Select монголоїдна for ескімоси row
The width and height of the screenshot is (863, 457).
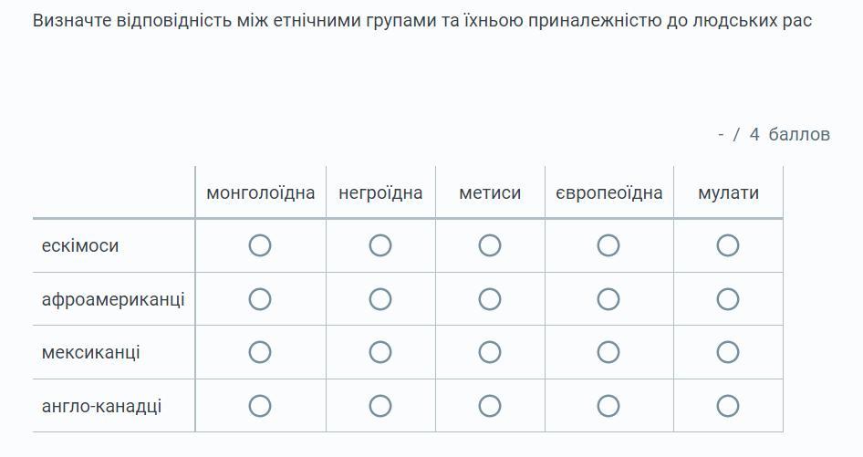pos(260,245)
